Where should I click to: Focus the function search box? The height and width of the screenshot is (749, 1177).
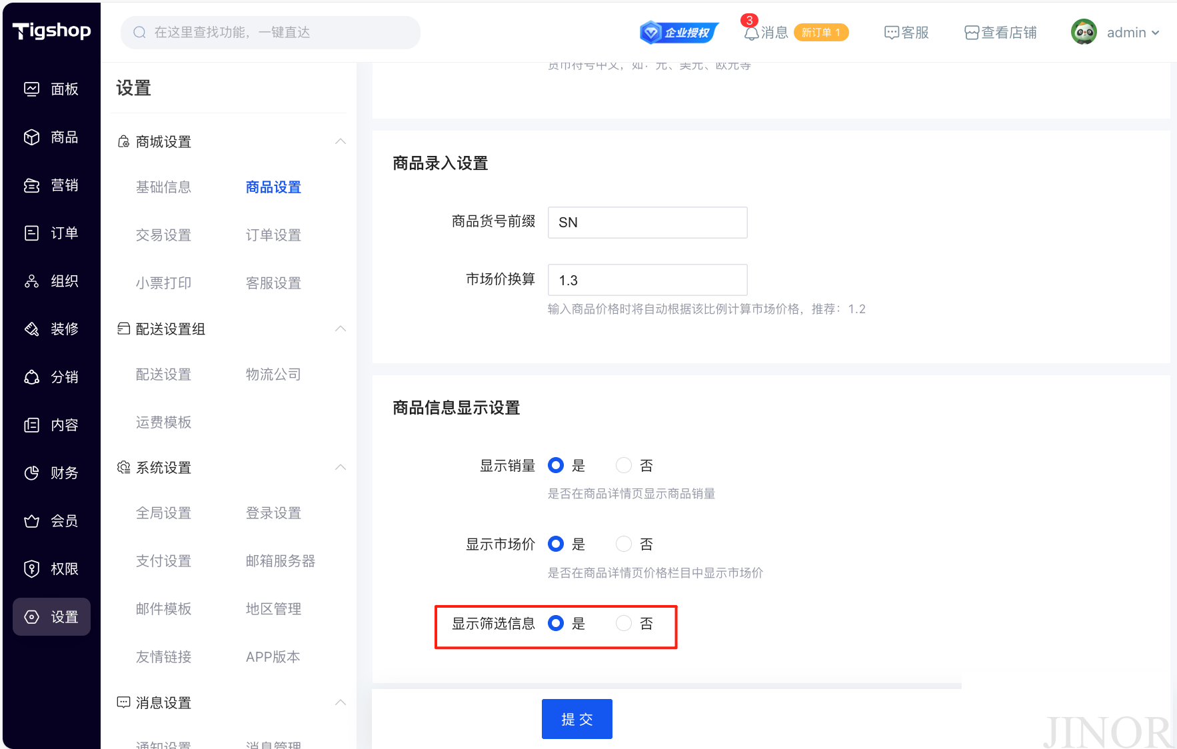270,33
